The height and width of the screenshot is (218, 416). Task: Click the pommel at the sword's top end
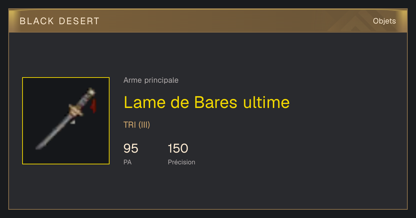point(91,91)
